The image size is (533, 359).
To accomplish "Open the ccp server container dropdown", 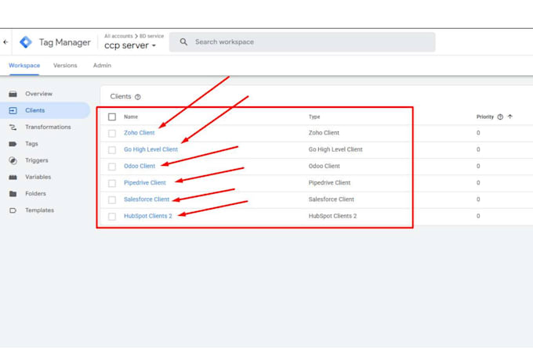I will pos(130,45).
